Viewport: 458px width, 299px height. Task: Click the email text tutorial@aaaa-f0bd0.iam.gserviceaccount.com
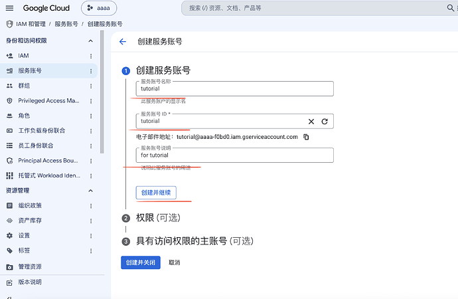[237, 137]
